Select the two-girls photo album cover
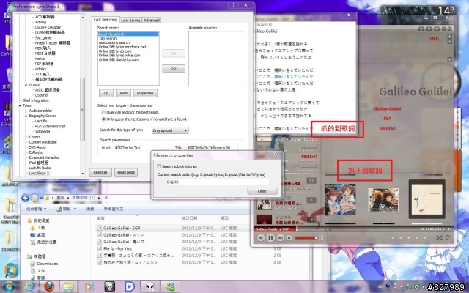469x293 pixels. click(x=383, y=199)
